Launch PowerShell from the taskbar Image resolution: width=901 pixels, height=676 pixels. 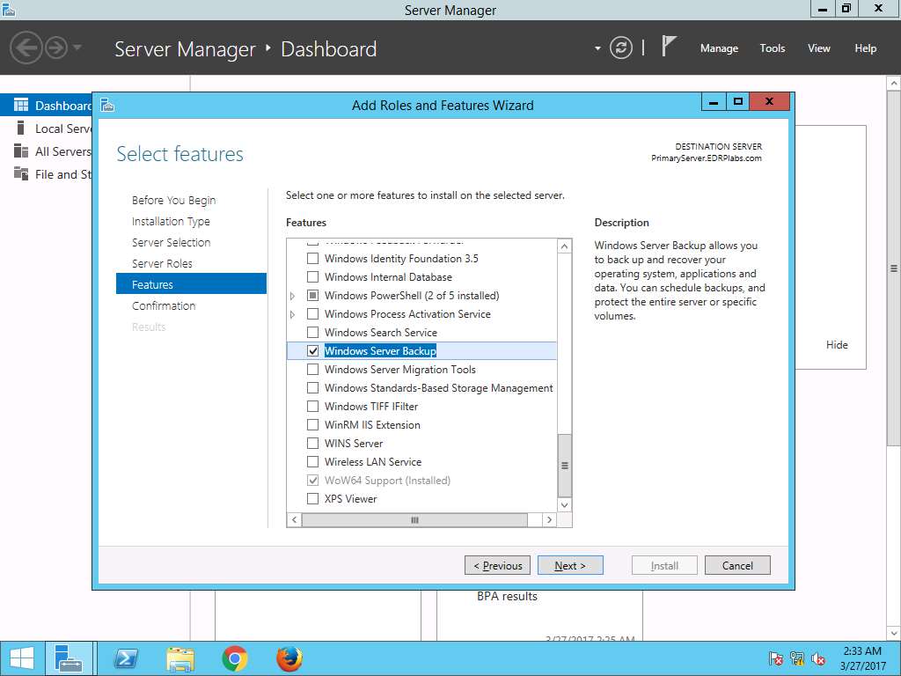pos(126,658)
